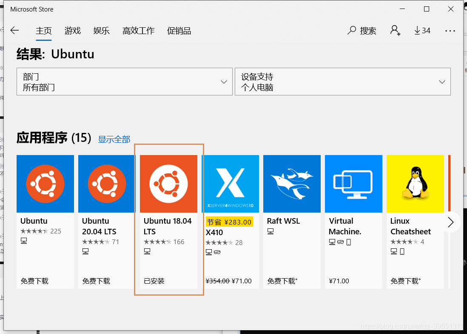The height and width of the screenshot is (334, 467).
Task: Click PC device icon under Ubuntu
Action: (x=24, y=241)
